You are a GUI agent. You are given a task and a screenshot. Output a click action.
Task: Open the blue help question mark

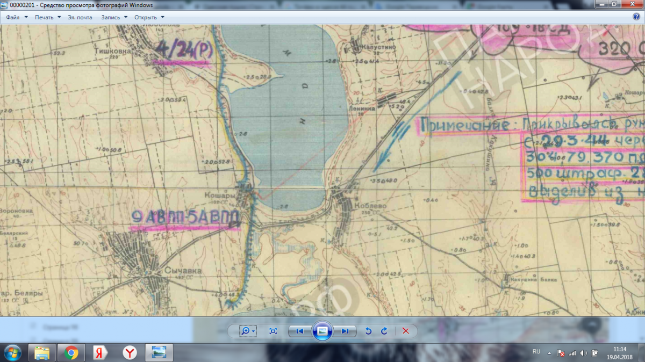point(636,17)
